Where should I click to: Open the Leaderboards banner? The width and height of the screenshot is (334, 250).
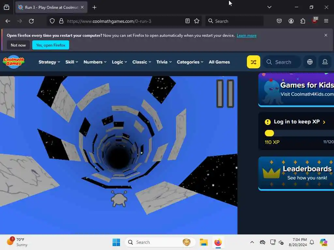(x=296, y=174)
